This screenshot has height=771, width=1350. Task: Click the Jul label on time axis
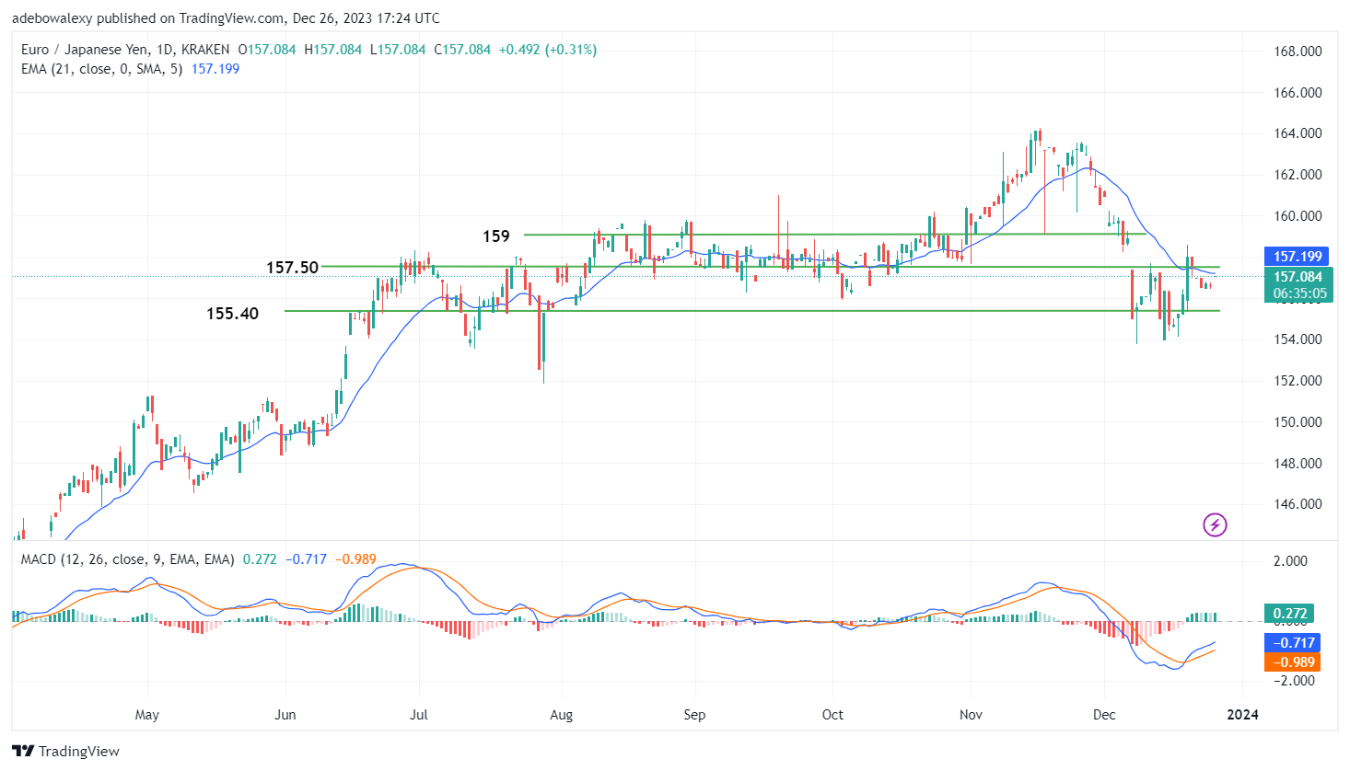click(x=419, y=715)
